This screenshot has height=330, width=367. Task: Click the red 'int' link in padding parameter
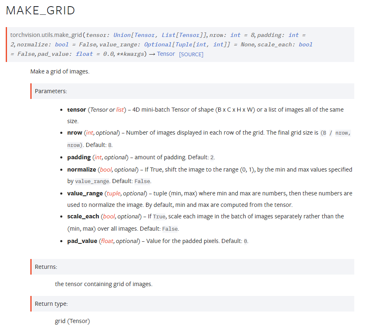pyautogui.click(x=98, y=157)
